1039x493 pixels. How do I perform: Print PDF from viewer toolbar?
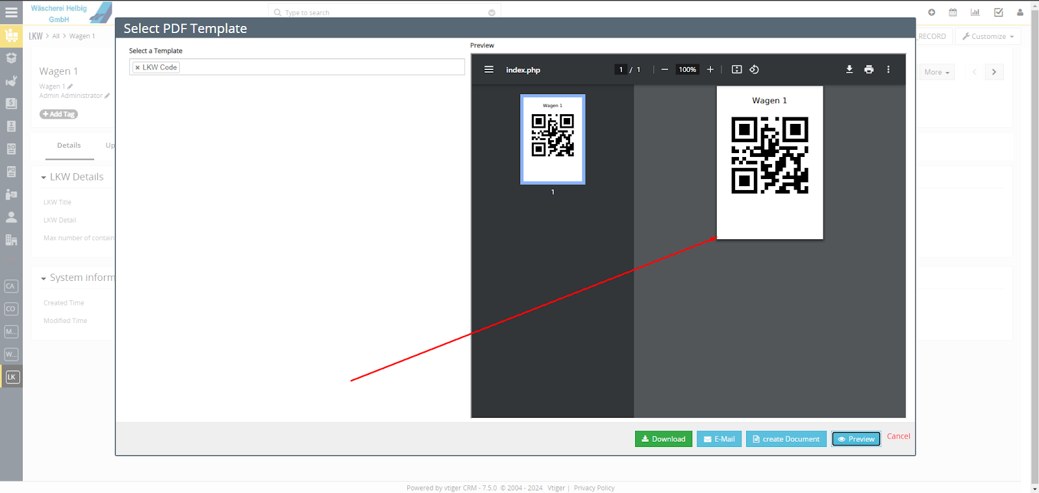point(869,69)
